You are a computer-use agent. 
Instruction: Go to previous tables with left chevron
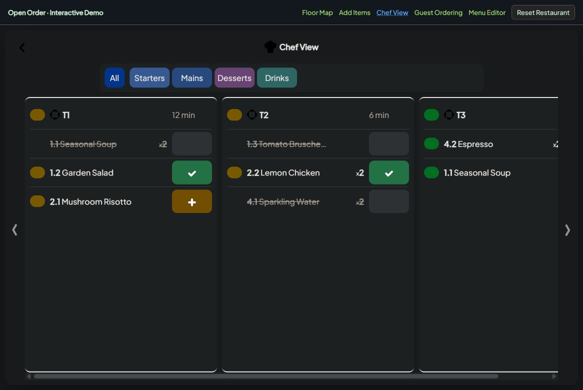15,230
